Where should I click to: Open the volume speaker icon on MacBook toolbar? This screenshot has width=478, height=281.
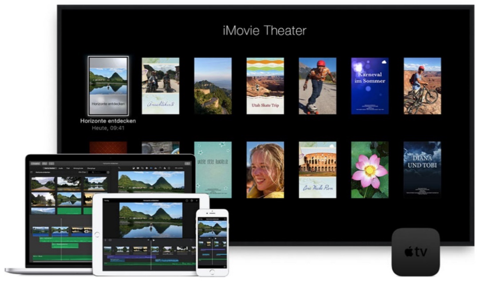click(151, 168)
